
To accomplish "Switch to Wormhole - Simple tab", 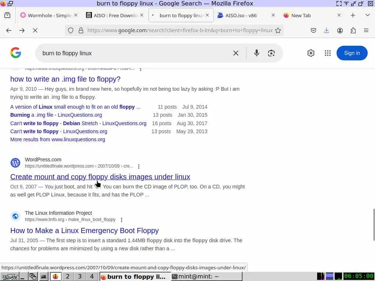I will click(49, 15).
